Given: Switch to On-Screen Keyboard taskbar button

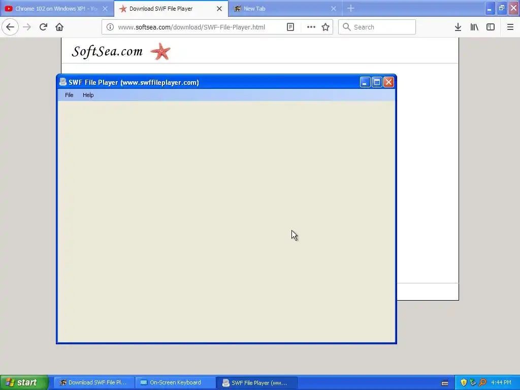Looking at the screenshot, I should pyautogui.click(x=175, y=382).
